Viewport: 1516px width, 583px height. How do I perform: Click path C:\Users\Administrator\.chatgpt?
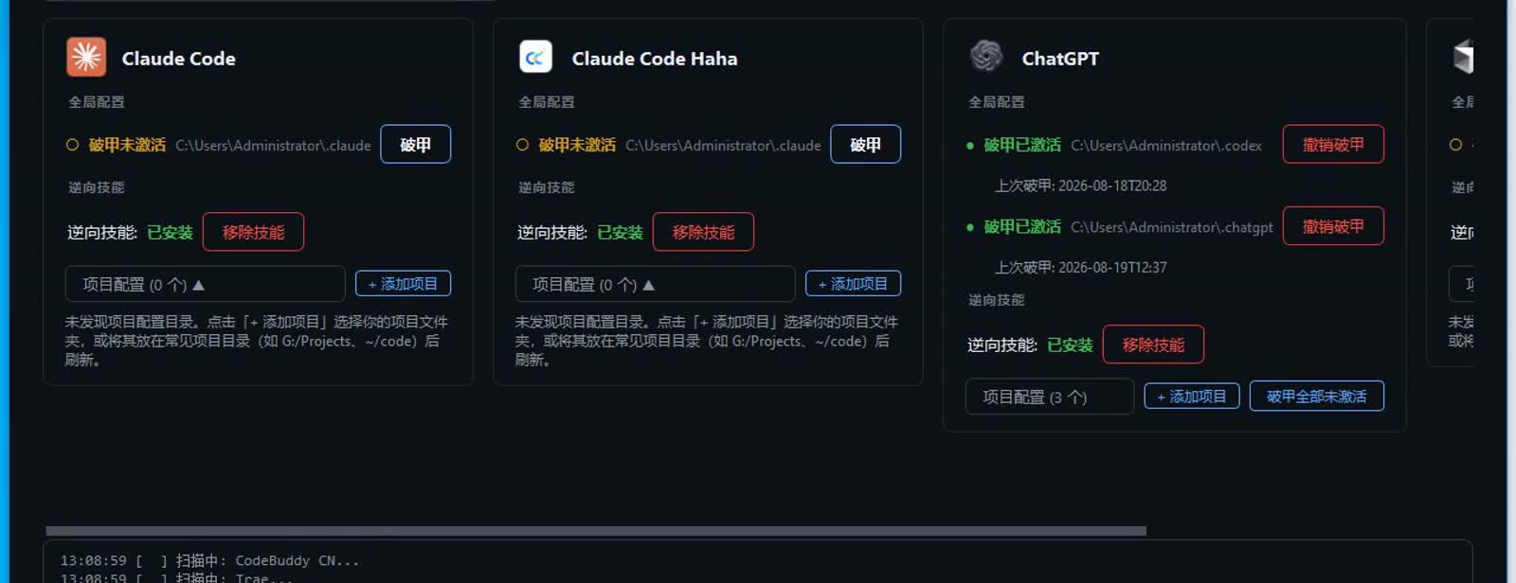(x=1172, y=227)
